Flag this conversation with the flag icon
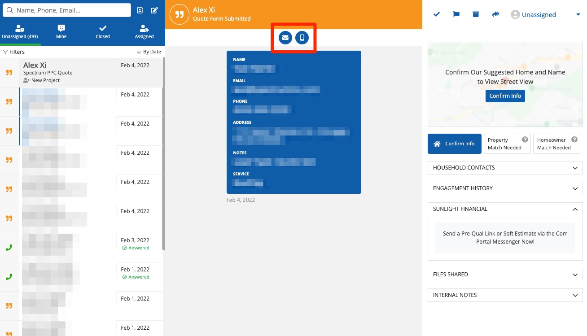Viewport: 587px width, 336px height. [456, 14]
